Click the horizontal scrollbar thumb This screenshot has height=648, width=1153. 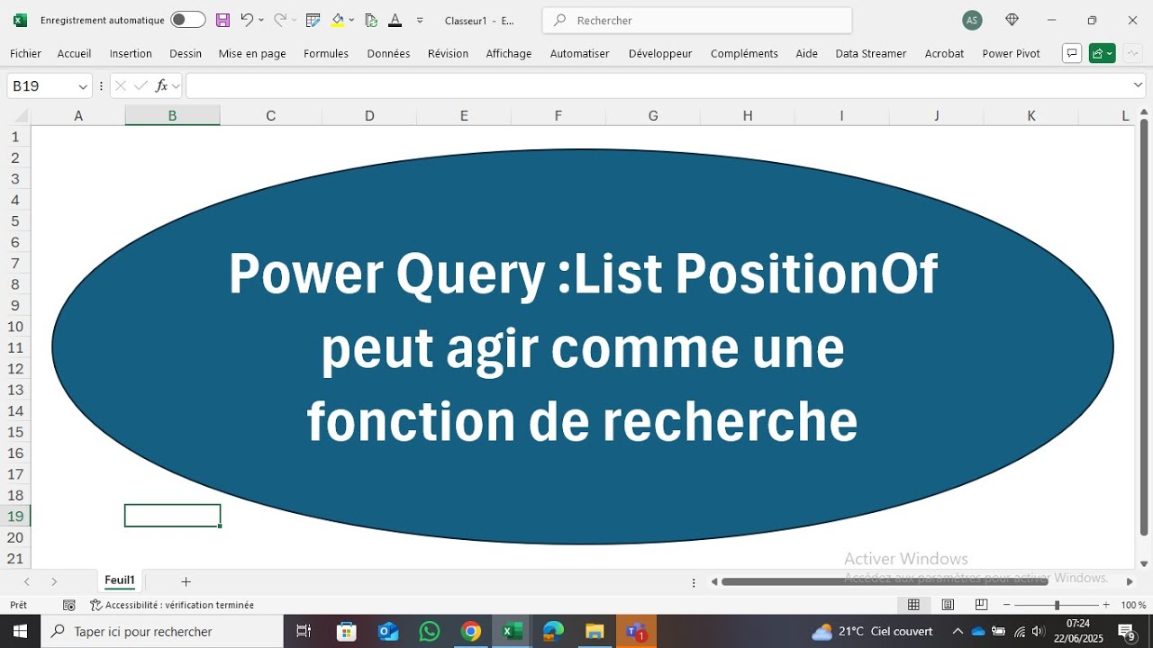[x=883, y=581]
